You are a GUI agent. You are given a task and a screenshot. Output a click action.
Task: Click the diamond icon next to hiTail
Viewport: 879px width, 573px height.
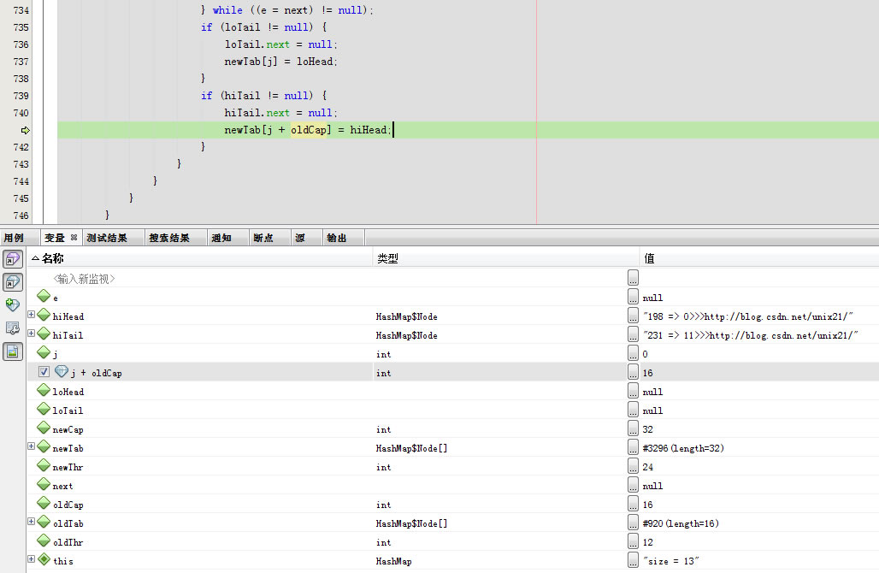tap(44, 333)
